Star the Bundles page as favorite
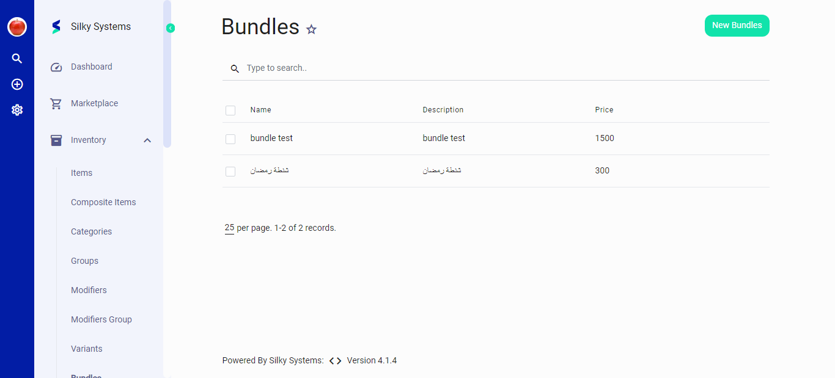Image resolution: width=835 pixels, height=378 pixels. (x=311, y=29)
